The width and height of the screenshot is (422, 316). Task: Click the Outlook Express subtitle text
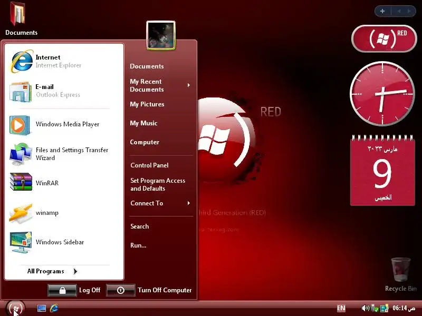coord(58,95)
